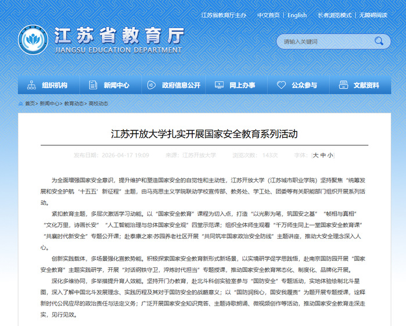This screenshot has height=326, width=406.
Task: Set font size to 小
Action: tap(330, 155)
